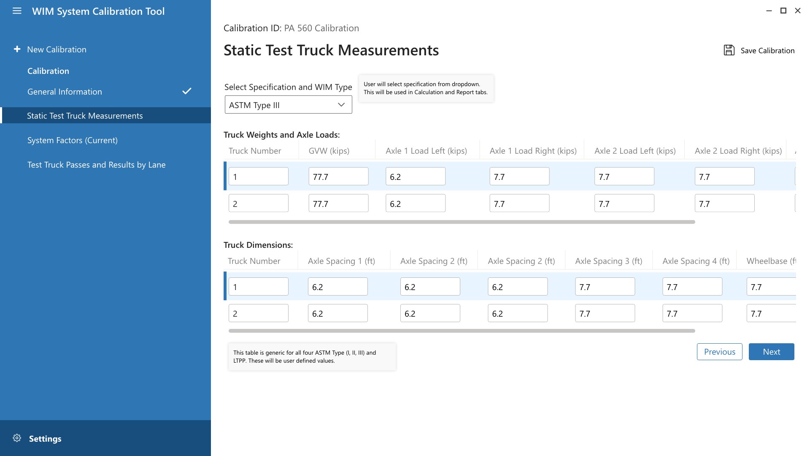This screenshot has width=810, height=456.
Task: Maximize the application window
Action: tap(783, 11)
